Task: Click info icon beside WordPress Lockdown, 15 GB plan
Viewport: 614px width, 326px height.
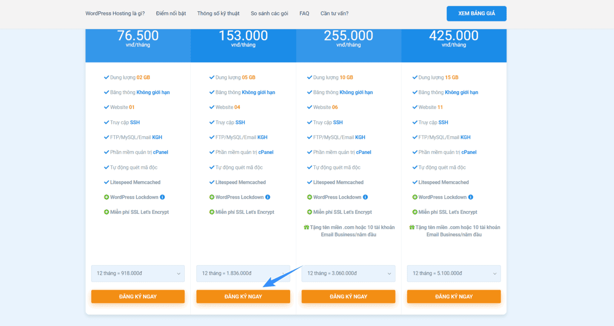Action: coord(471,197)
